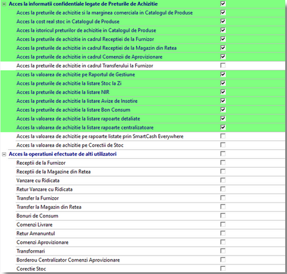Check the Bonuri de Consum checkbox
287x274 pixels.
pos(223,216)
